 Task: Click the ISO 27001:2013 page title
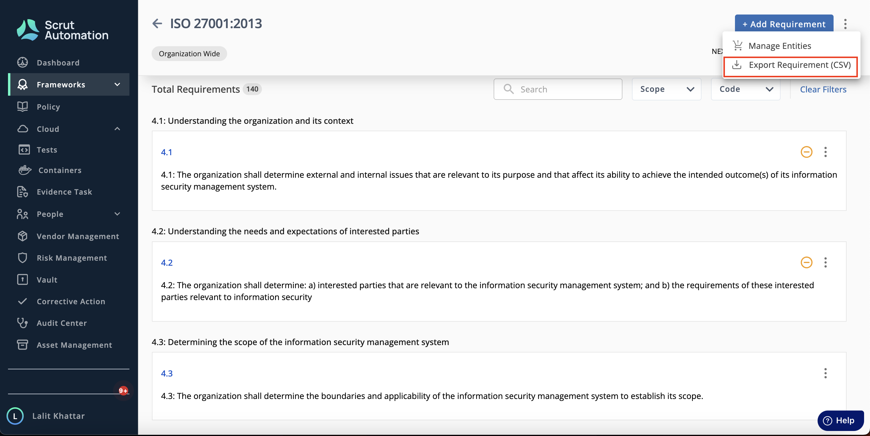tap(216, 23)
